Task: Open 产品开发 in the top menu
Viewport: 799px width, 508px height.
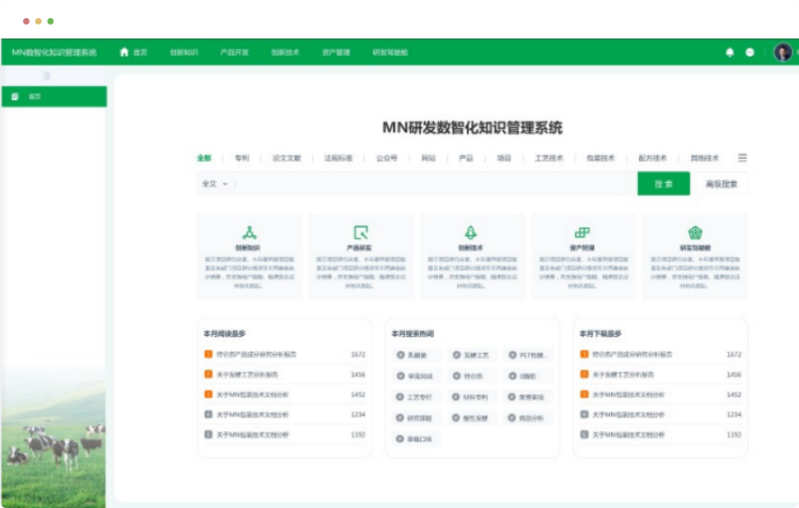Action: pyautogui.click(x=234, y=52)
